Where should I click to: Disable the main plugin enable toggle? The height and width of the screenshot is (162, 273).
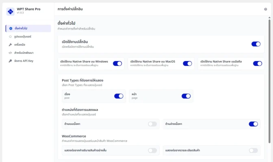[256, 44]
